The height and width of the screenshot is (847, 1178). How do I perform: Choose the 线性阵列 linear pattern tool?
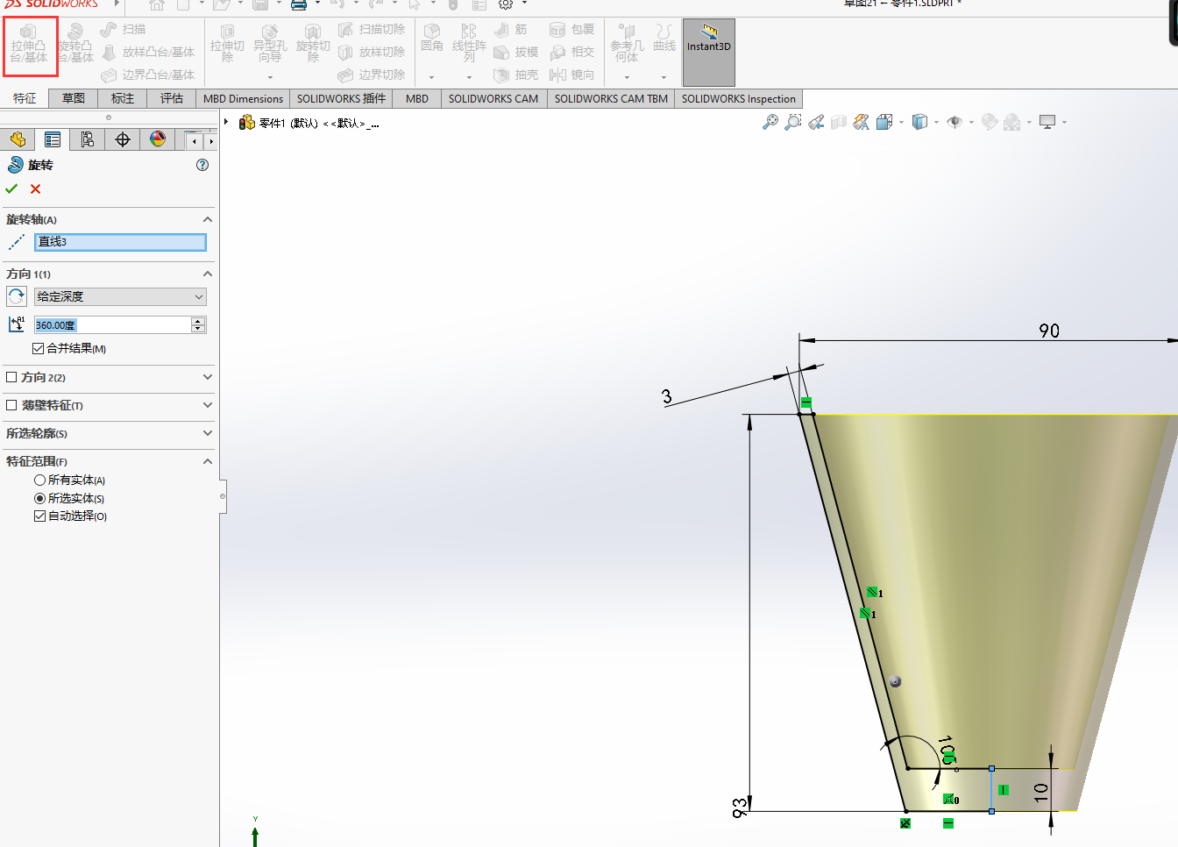click(469, 44)
